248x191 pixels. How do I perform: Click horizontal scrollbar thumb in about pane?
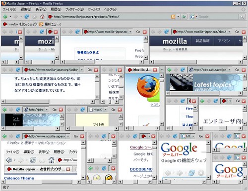point(176,62)
